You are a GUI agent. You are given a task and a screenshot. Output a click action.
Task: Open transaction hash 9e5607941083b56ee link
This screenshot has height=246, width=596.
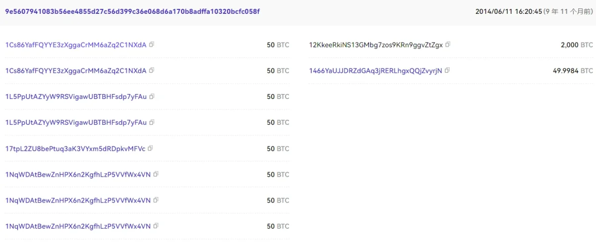click(x=132, y=11)
